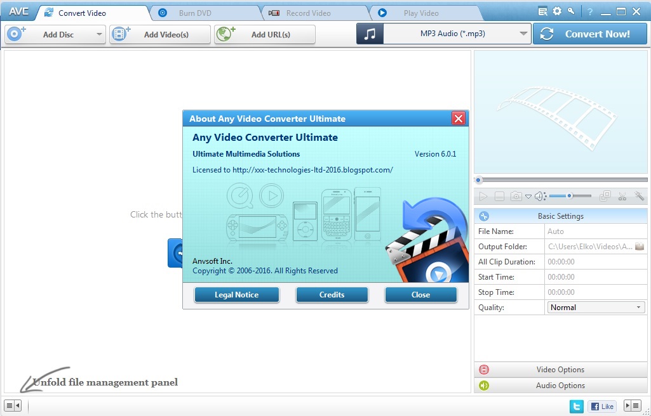Click the scissors clip icon
The image size is (651, 416).
click(x=622, y=196)
